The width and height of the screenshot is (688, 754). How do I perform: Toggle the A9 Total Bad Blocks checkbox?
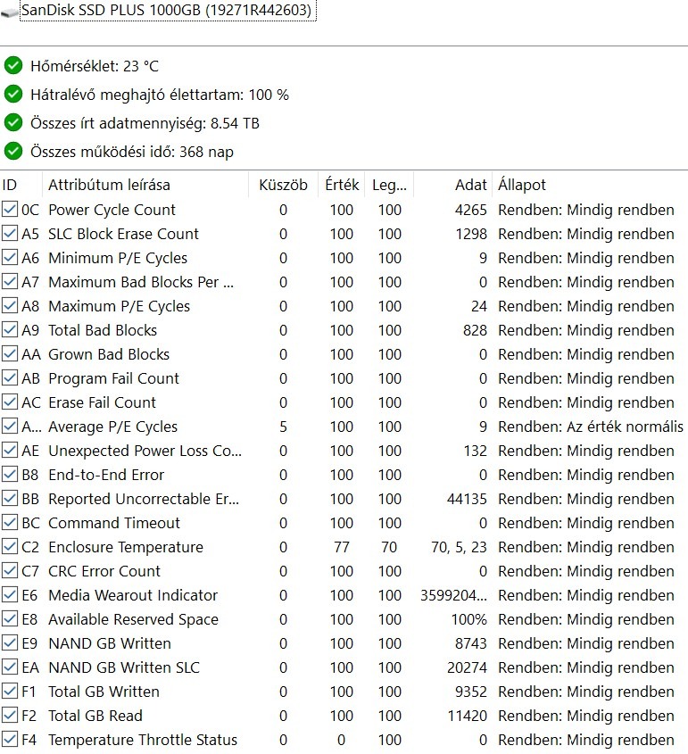point(10,330)
